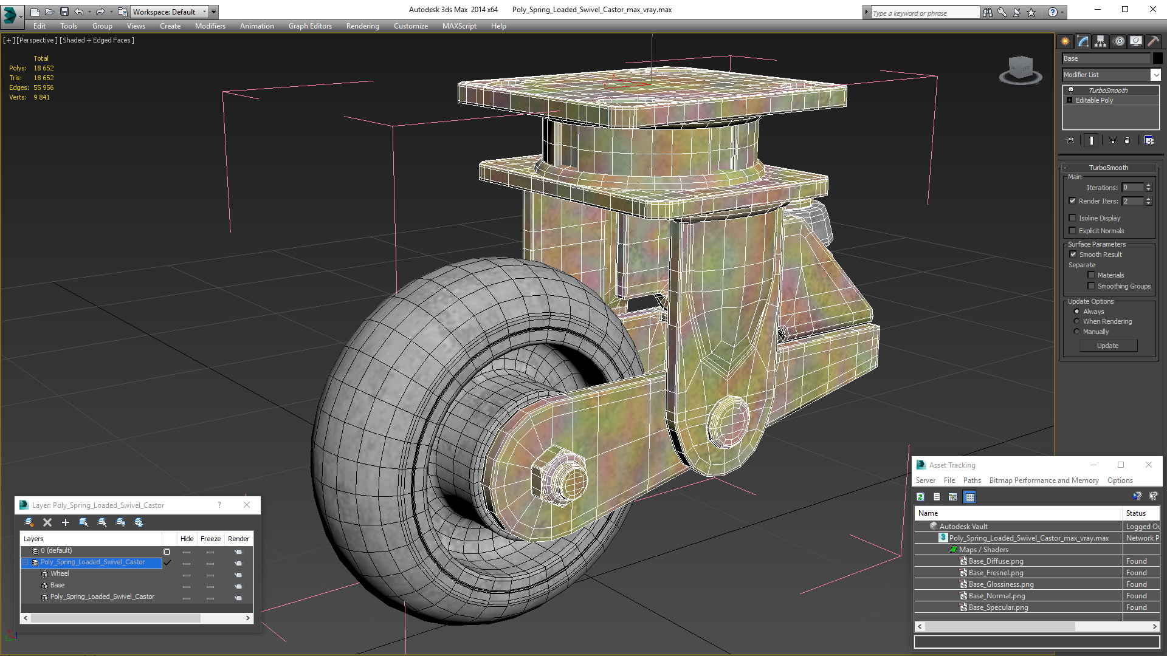Click the favorites star icon in title bar
This screenshot has height=656, width=1167.
pyautogui.click(x=1031, y=12)
